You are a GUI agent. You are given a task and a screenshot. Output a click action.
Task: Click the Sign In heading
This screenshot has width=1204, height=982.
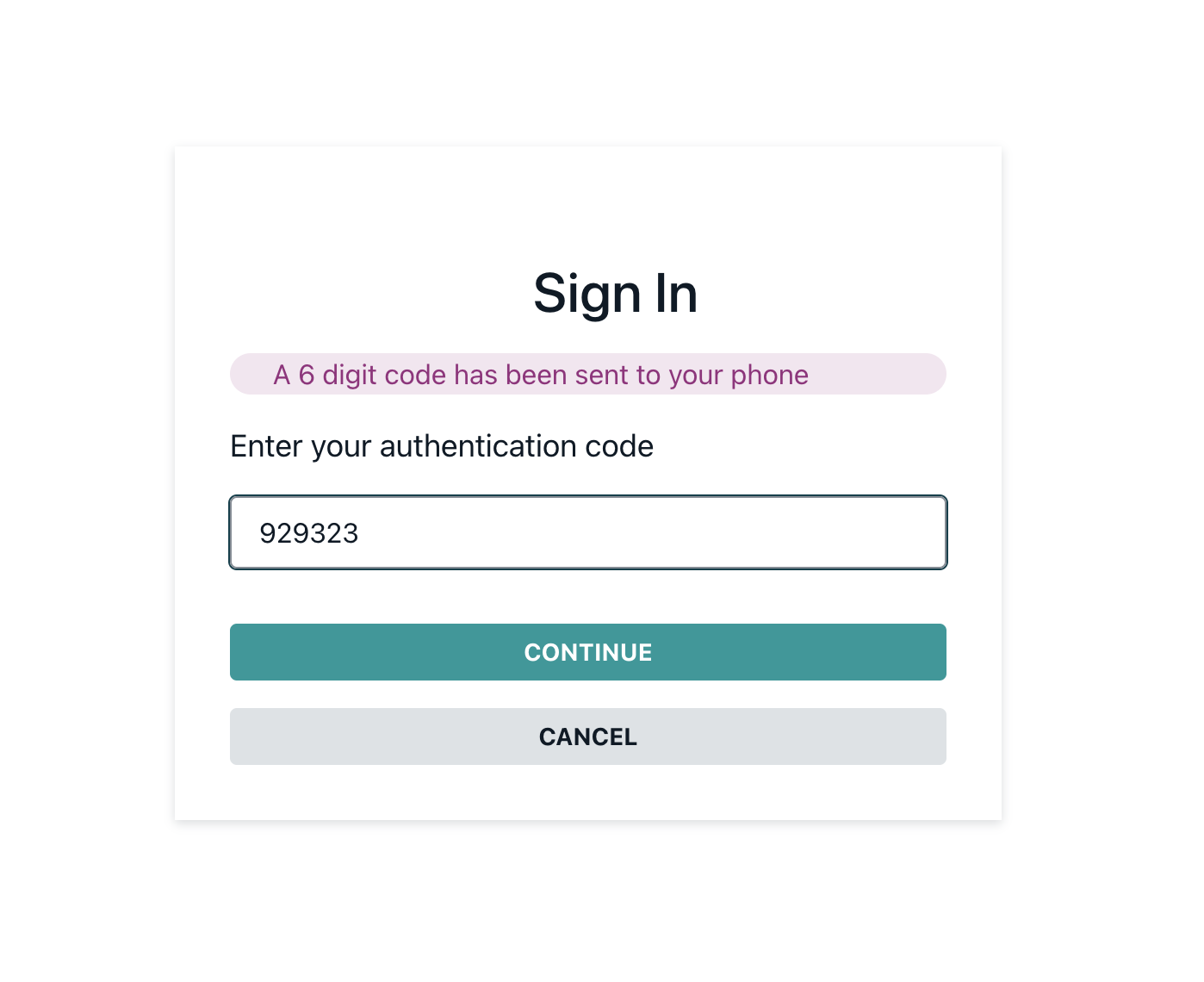tap(615, 294)
